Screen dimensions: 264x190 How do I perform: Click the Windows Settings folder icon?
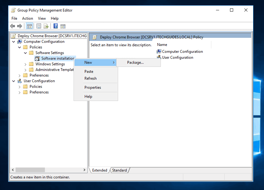click(31, 64)
